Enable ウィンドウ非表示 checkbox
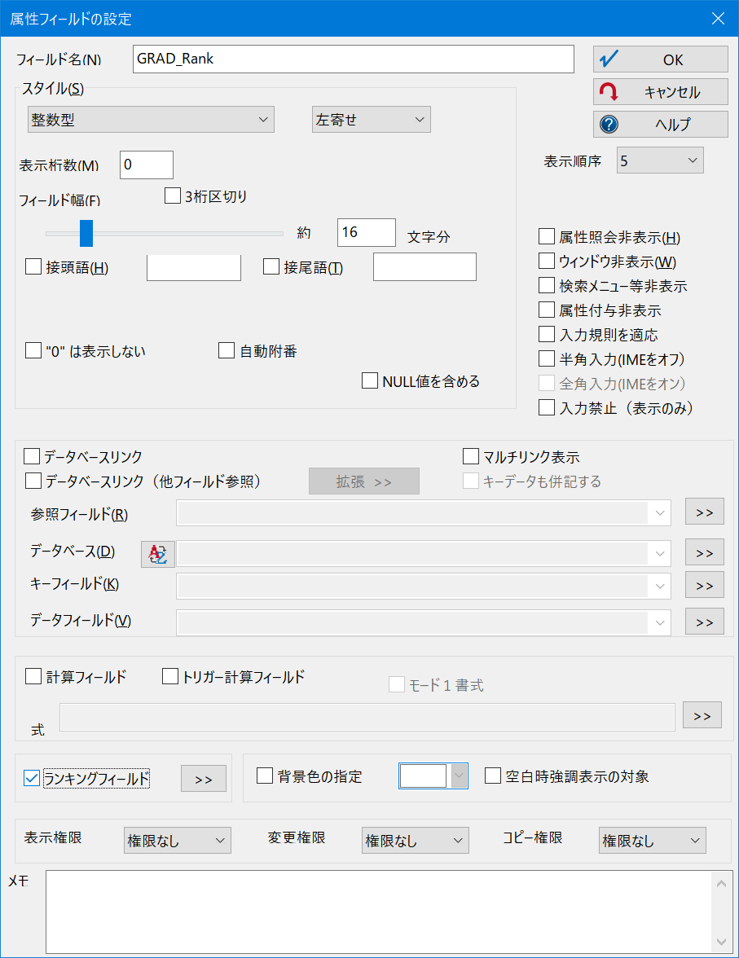Image resolution: width=739 pixels, height=958 pixels. point(547,261)
